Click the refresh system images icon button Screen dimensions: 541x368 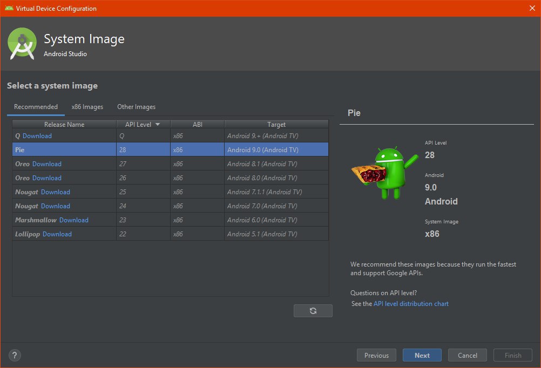[x=313, y=311]
